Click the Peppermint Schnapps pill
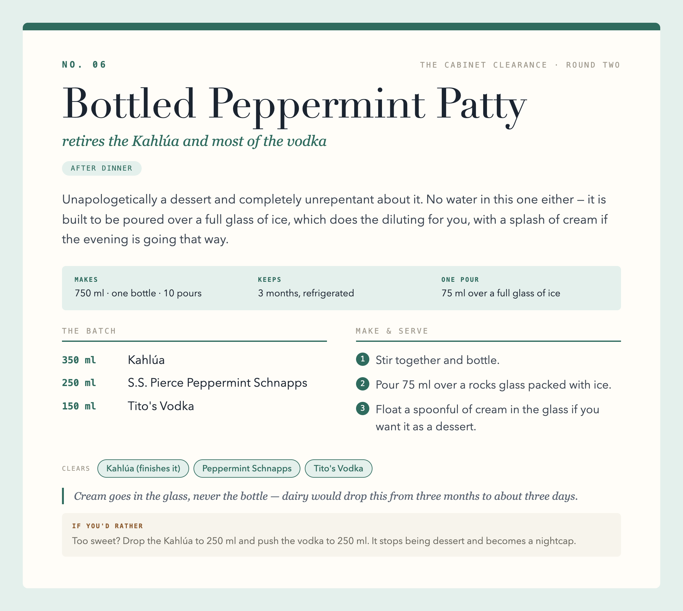683x611 pixels. pyautogui.click(x=247, y=468)
